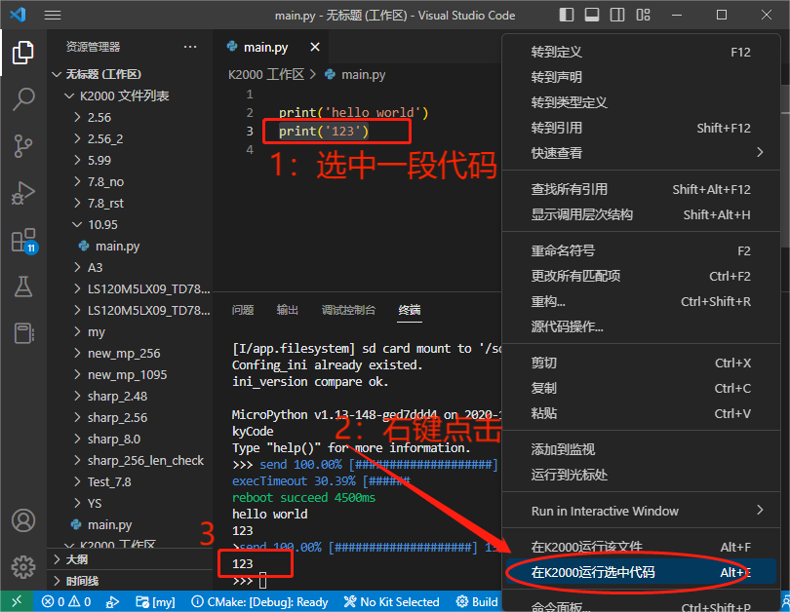Expand the 5.99 folder
Viewport: 790px width, 612px height.
click(131, 160)
